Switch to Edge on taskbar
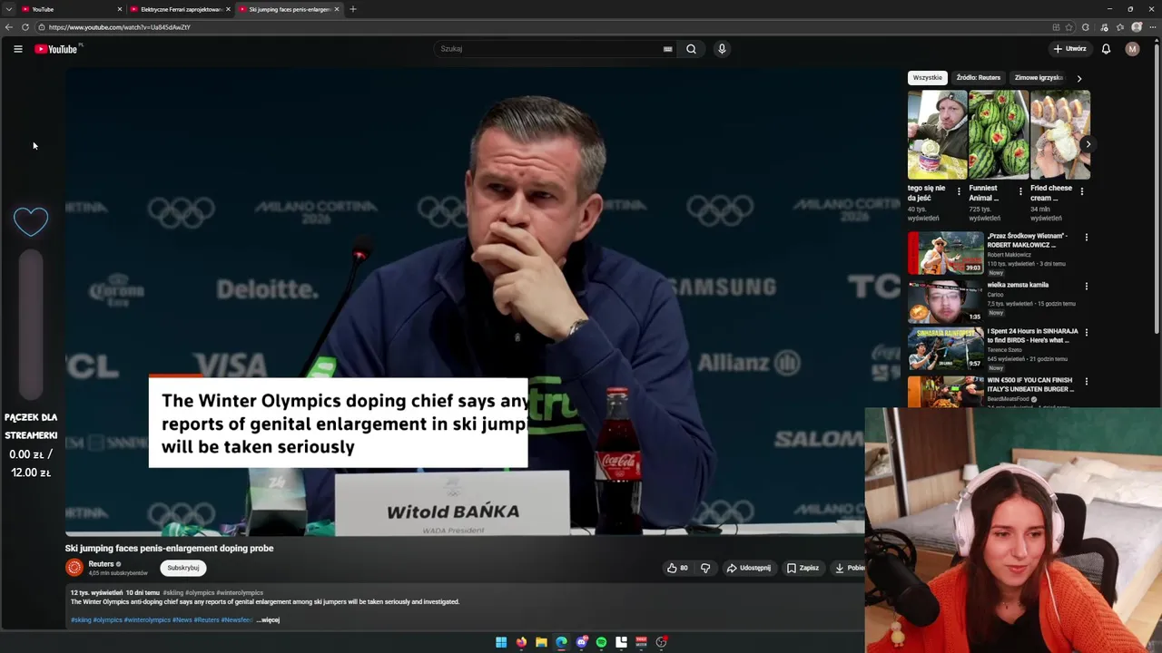Viewport: 1162px width, 653px height. (561, 642)
